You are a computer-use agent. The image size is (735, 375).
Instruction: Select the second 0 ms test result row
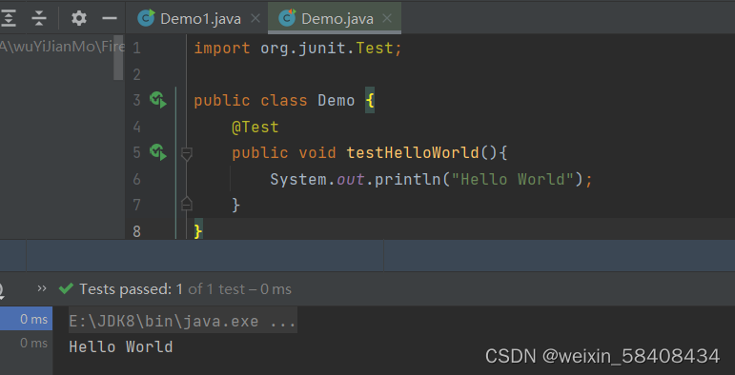click(27, 344)
